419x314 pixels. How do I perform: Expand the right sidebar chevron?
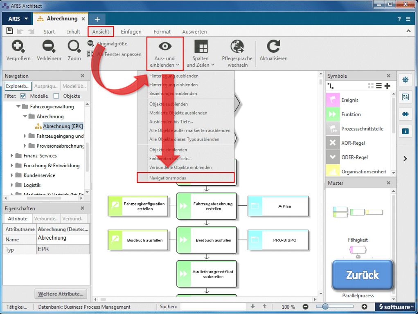click(405, 159)
